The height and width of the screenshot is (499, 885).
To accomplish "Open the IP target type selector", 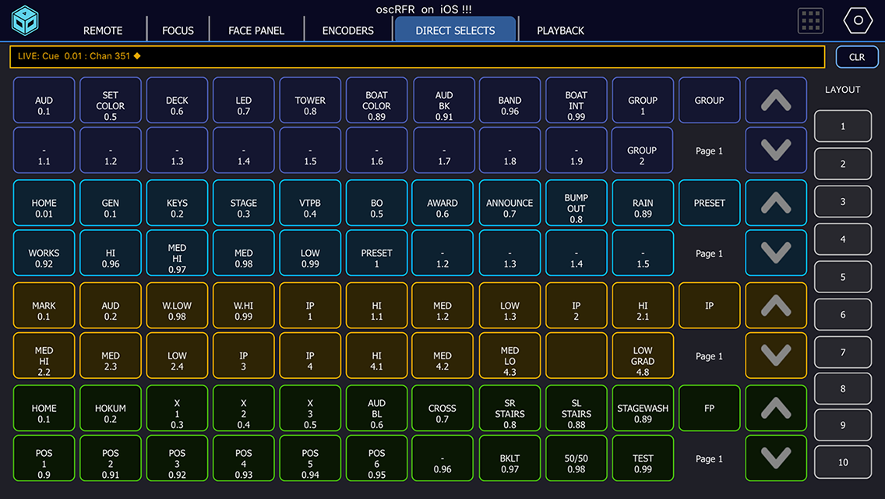I will click(710, 306).
